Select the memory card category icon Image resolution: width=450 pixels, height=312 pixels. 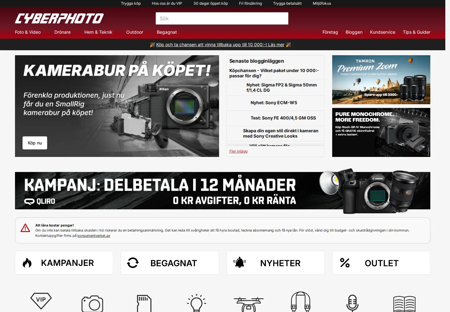[x=144, y=304]
